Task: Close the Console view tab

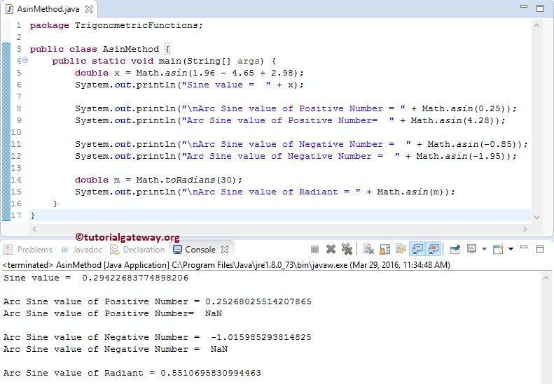Action: 225,250
